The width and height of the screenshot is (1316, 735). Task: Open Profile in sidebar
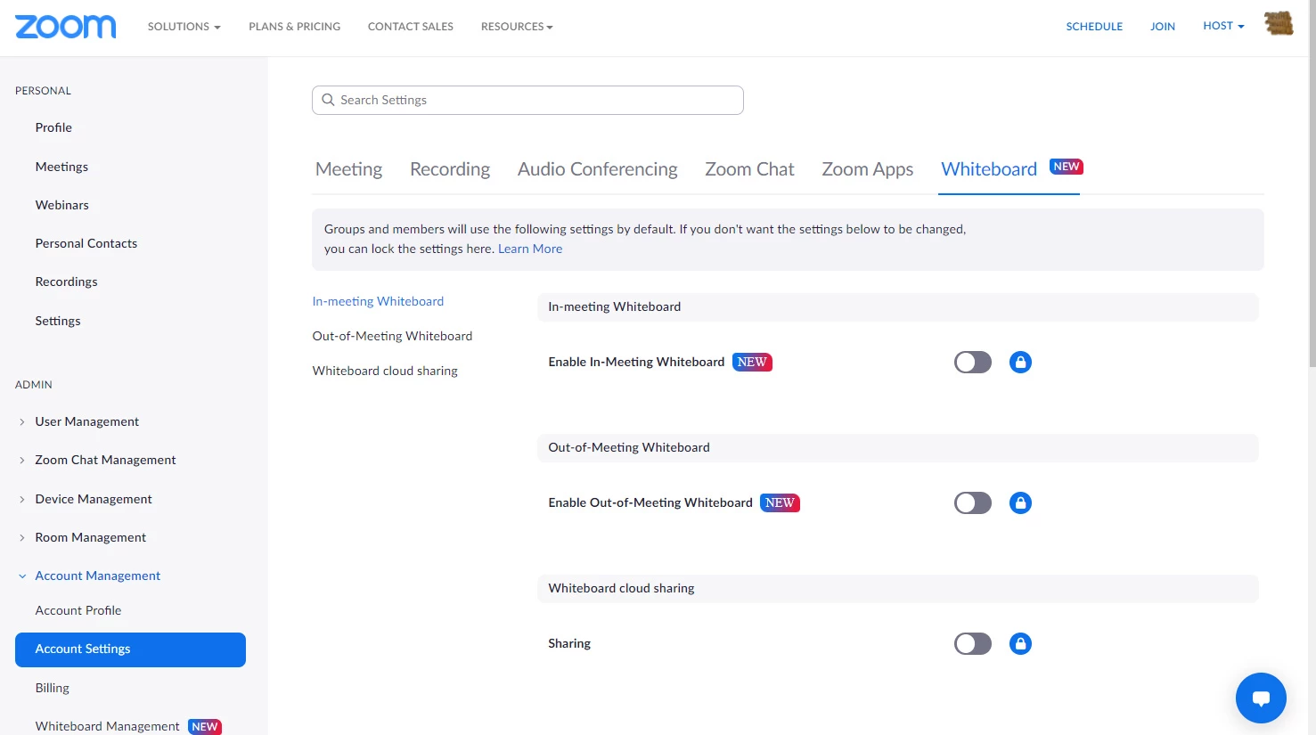pos(53,127)
